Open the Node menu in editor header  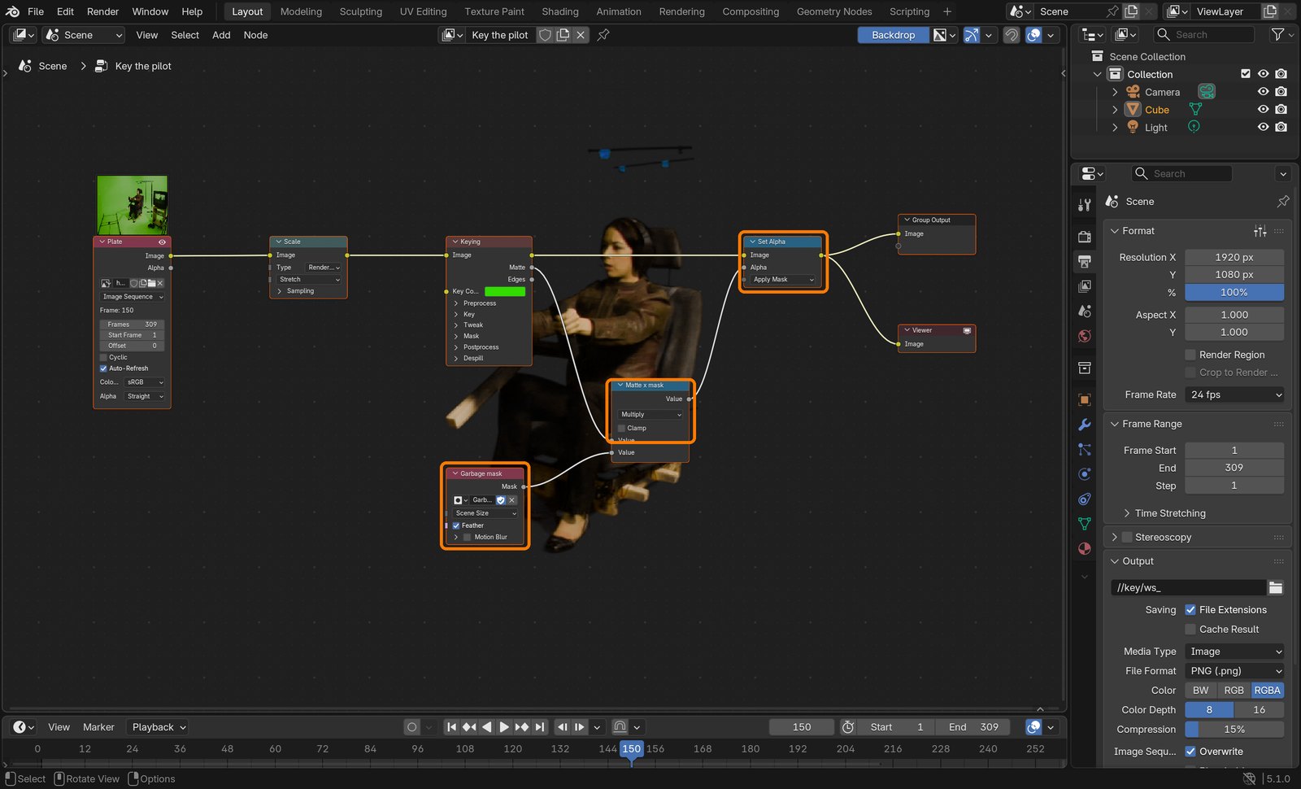(x=255, y=35)
